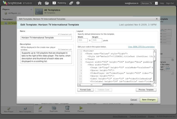
Task: Click the New Player button
Action: [x=9, y=110]
